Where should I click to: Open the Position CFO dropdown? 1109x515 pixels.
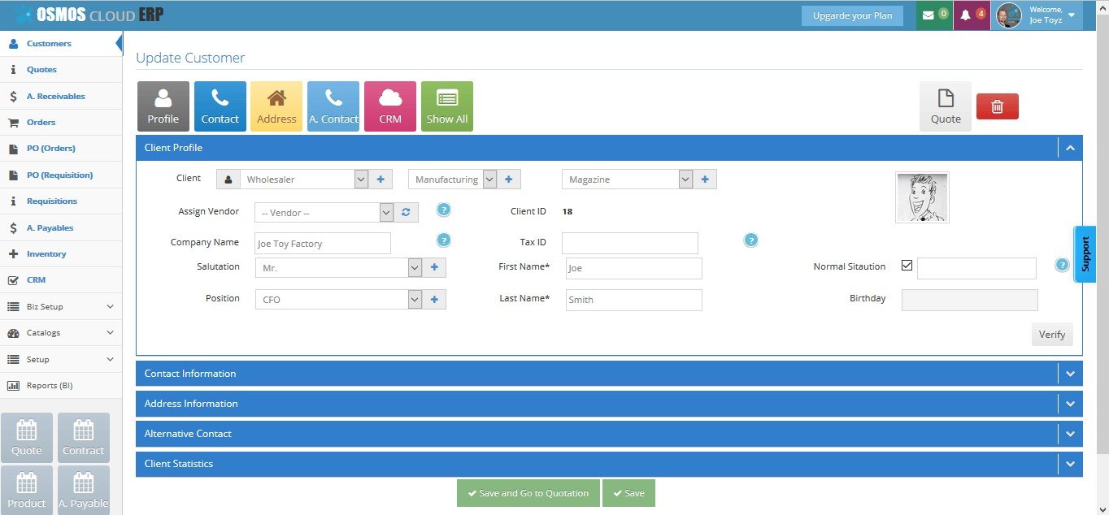tap(338, 300)
